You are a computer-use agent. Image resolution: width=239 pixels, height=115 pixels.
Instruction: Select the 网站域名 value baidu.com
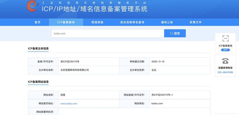pyautogui.click(x=157, y=103)
